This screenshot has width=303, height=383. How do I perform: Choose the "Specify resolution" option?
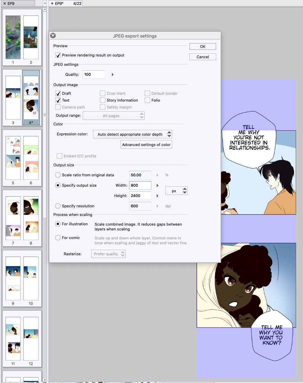58,206
